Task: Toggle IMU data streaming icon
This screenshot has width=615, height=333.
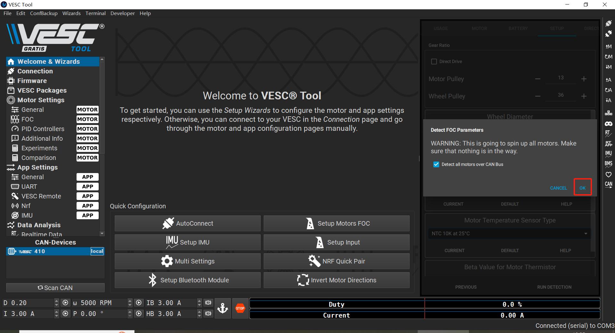Action: [608, 154]
